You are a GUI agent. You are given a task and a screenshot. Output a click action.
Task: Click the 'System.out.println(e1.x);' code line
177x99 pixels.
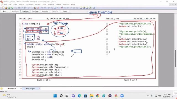[x=133, y=39]
